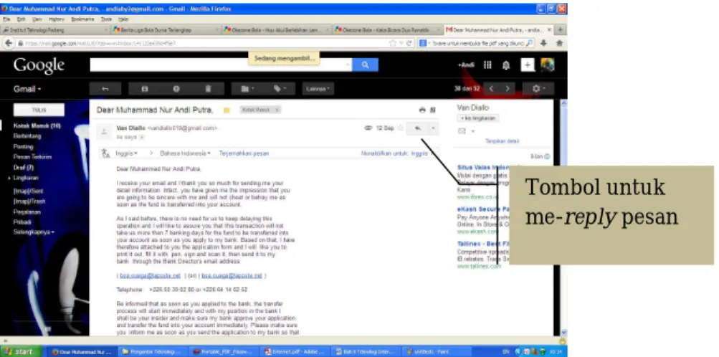Report spam using the exclamation icon

176,89
